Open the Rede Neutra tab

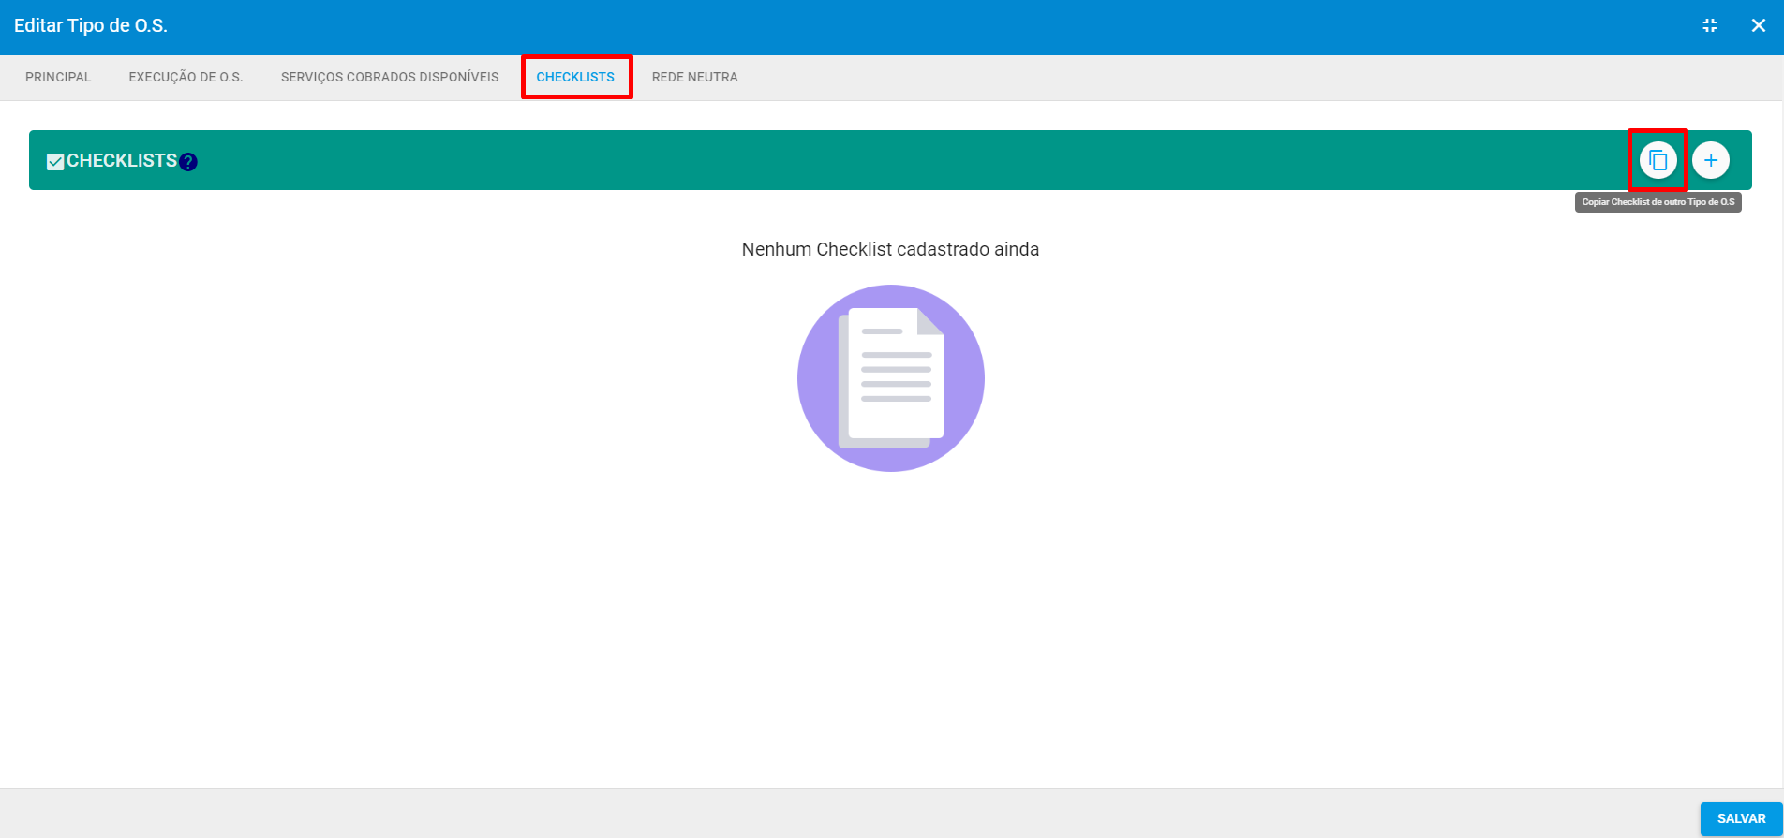point(695,77)
